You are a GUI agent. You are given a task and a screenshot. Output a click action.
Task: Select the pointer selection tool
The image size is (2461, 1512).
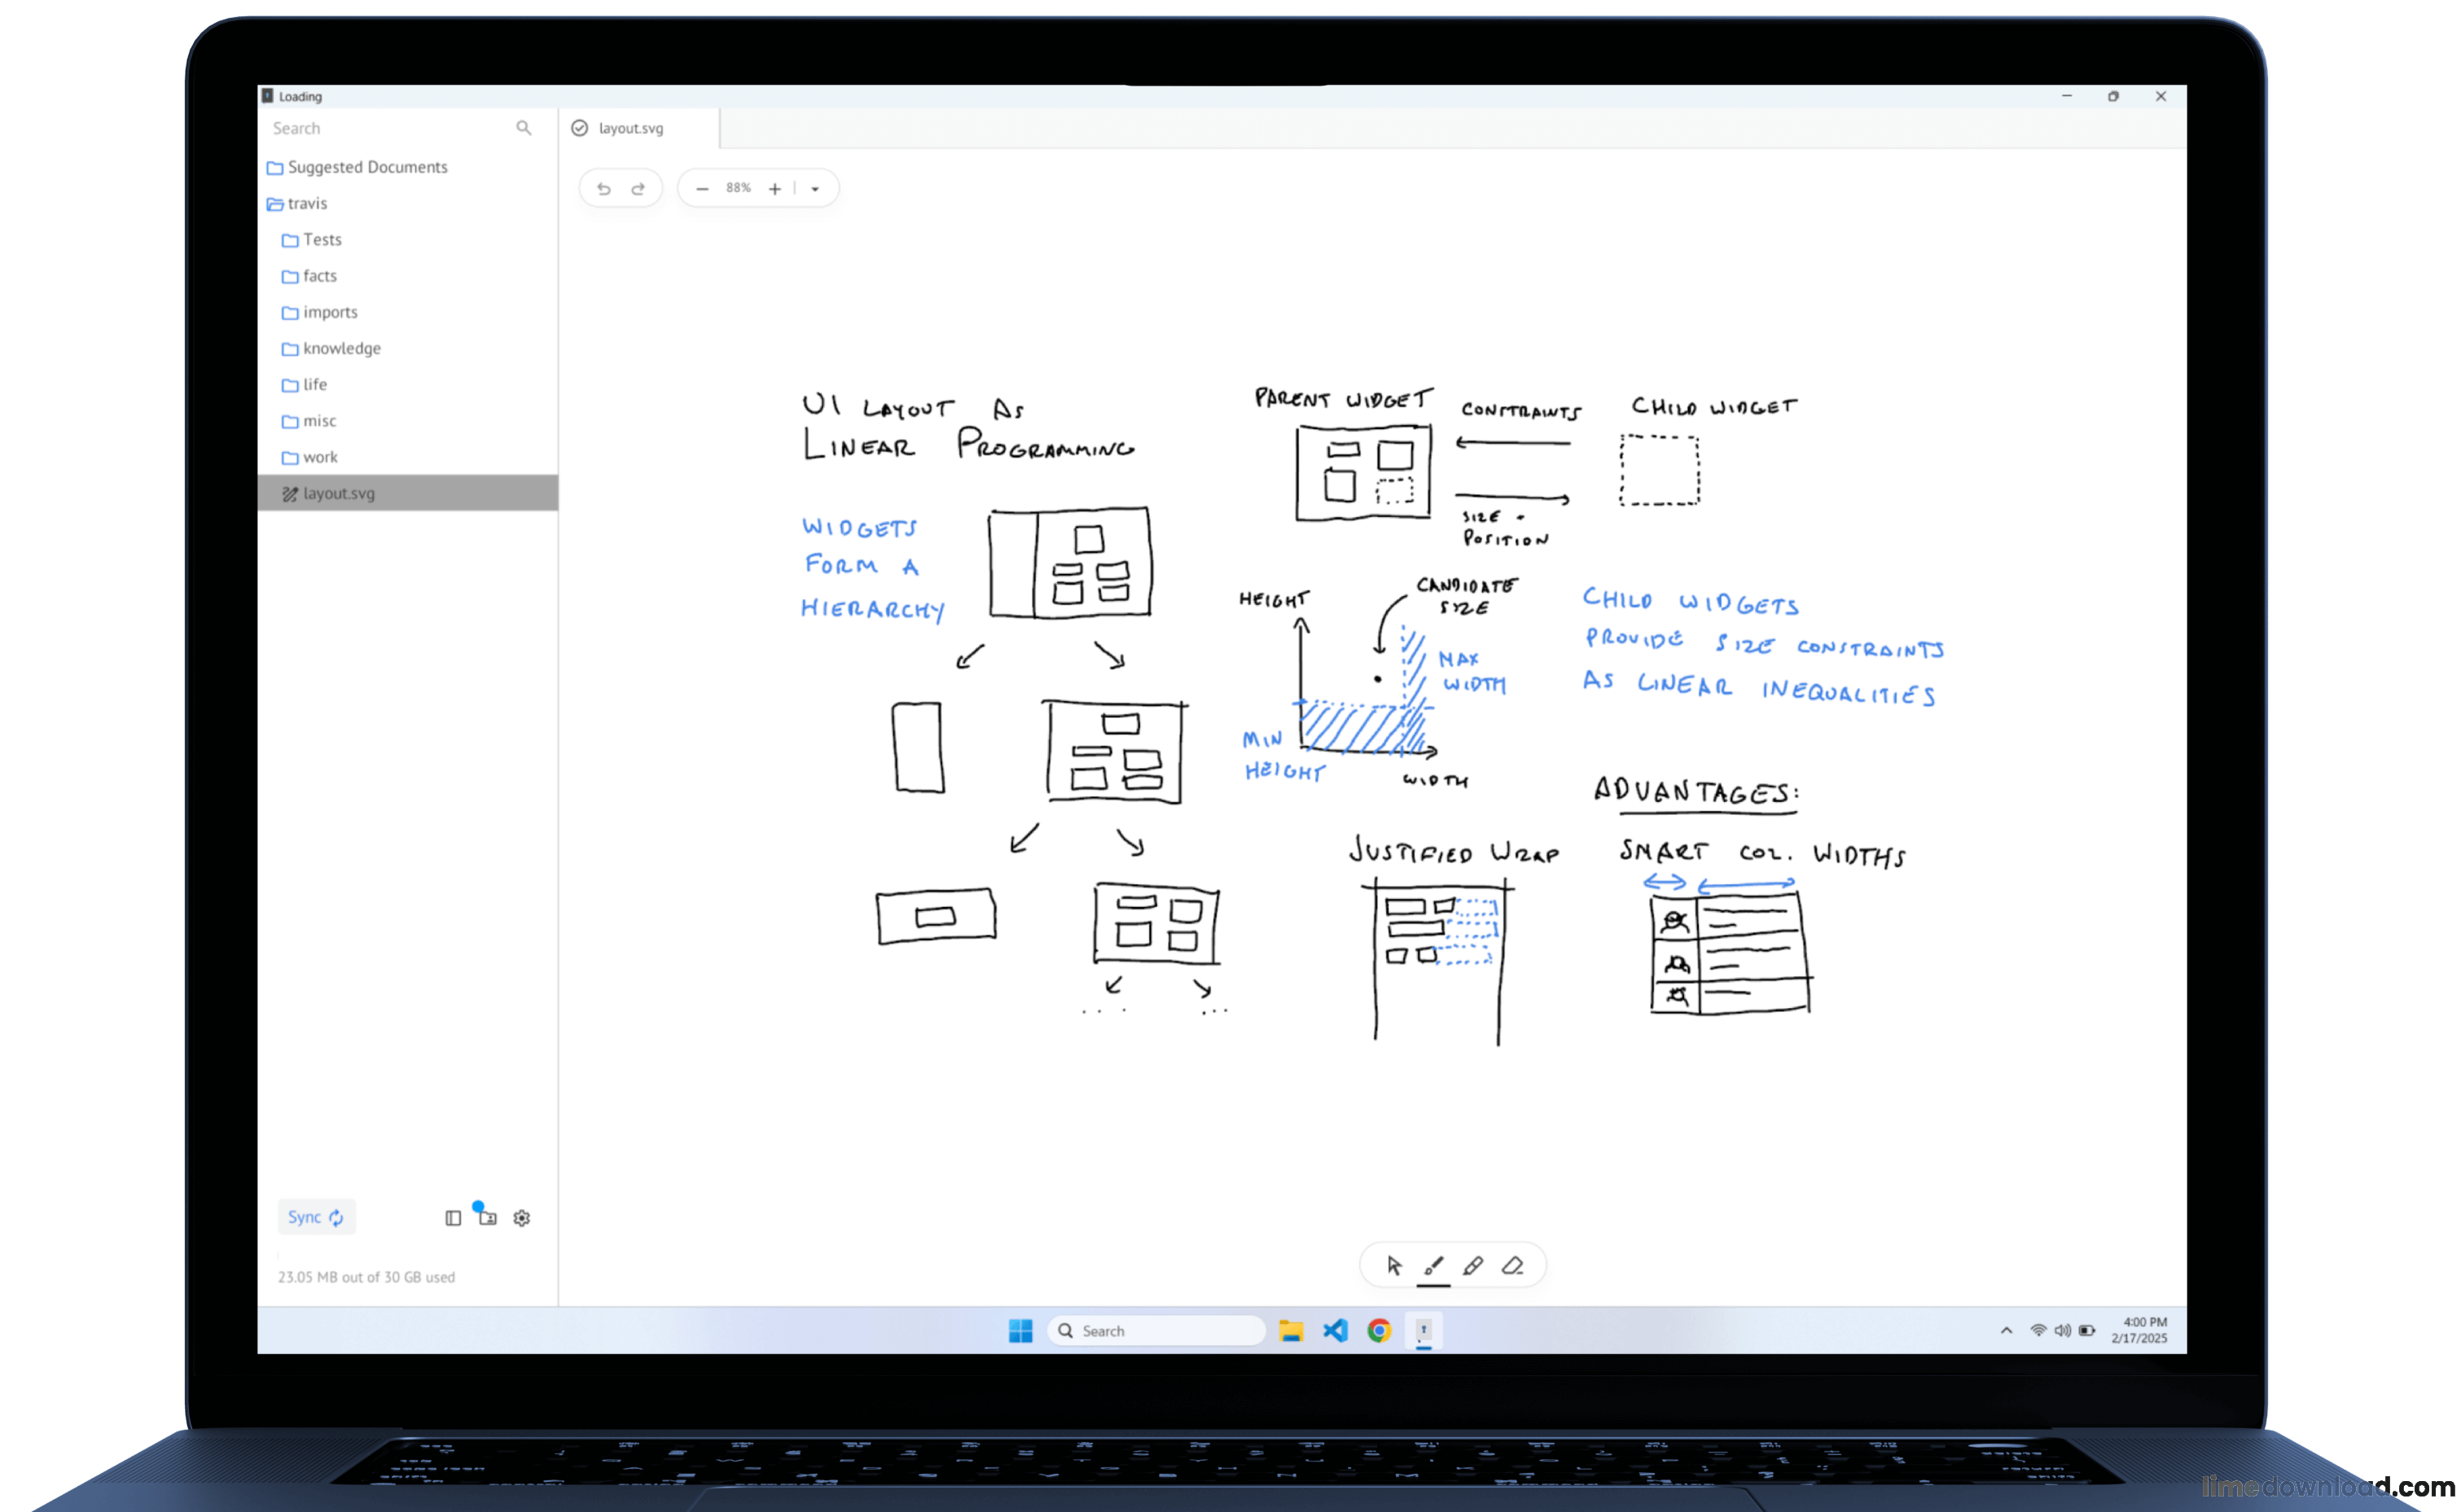tap(1394, 1266)
